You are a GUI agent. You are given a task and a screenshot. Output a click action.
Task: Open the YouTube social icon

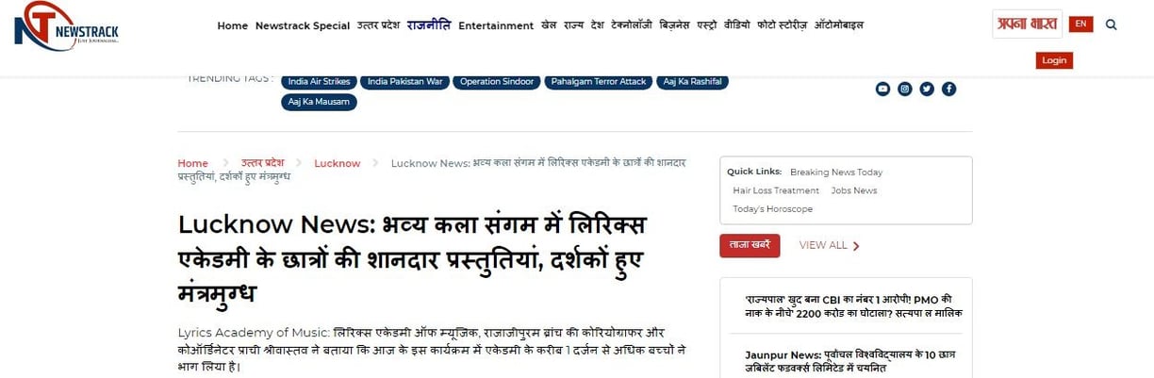[882, 89]
